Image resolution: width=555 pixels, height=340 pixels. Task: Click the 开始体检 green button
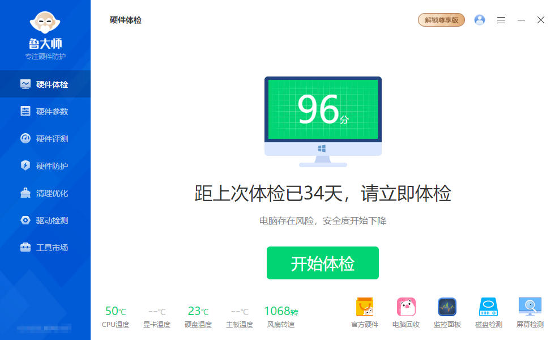[323, 263]
